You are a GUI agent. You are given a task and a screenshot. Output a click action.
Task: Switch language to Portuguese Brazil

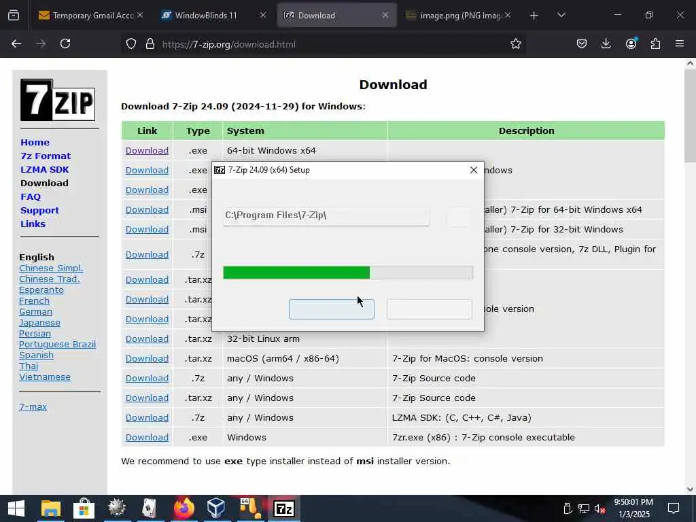57,345
